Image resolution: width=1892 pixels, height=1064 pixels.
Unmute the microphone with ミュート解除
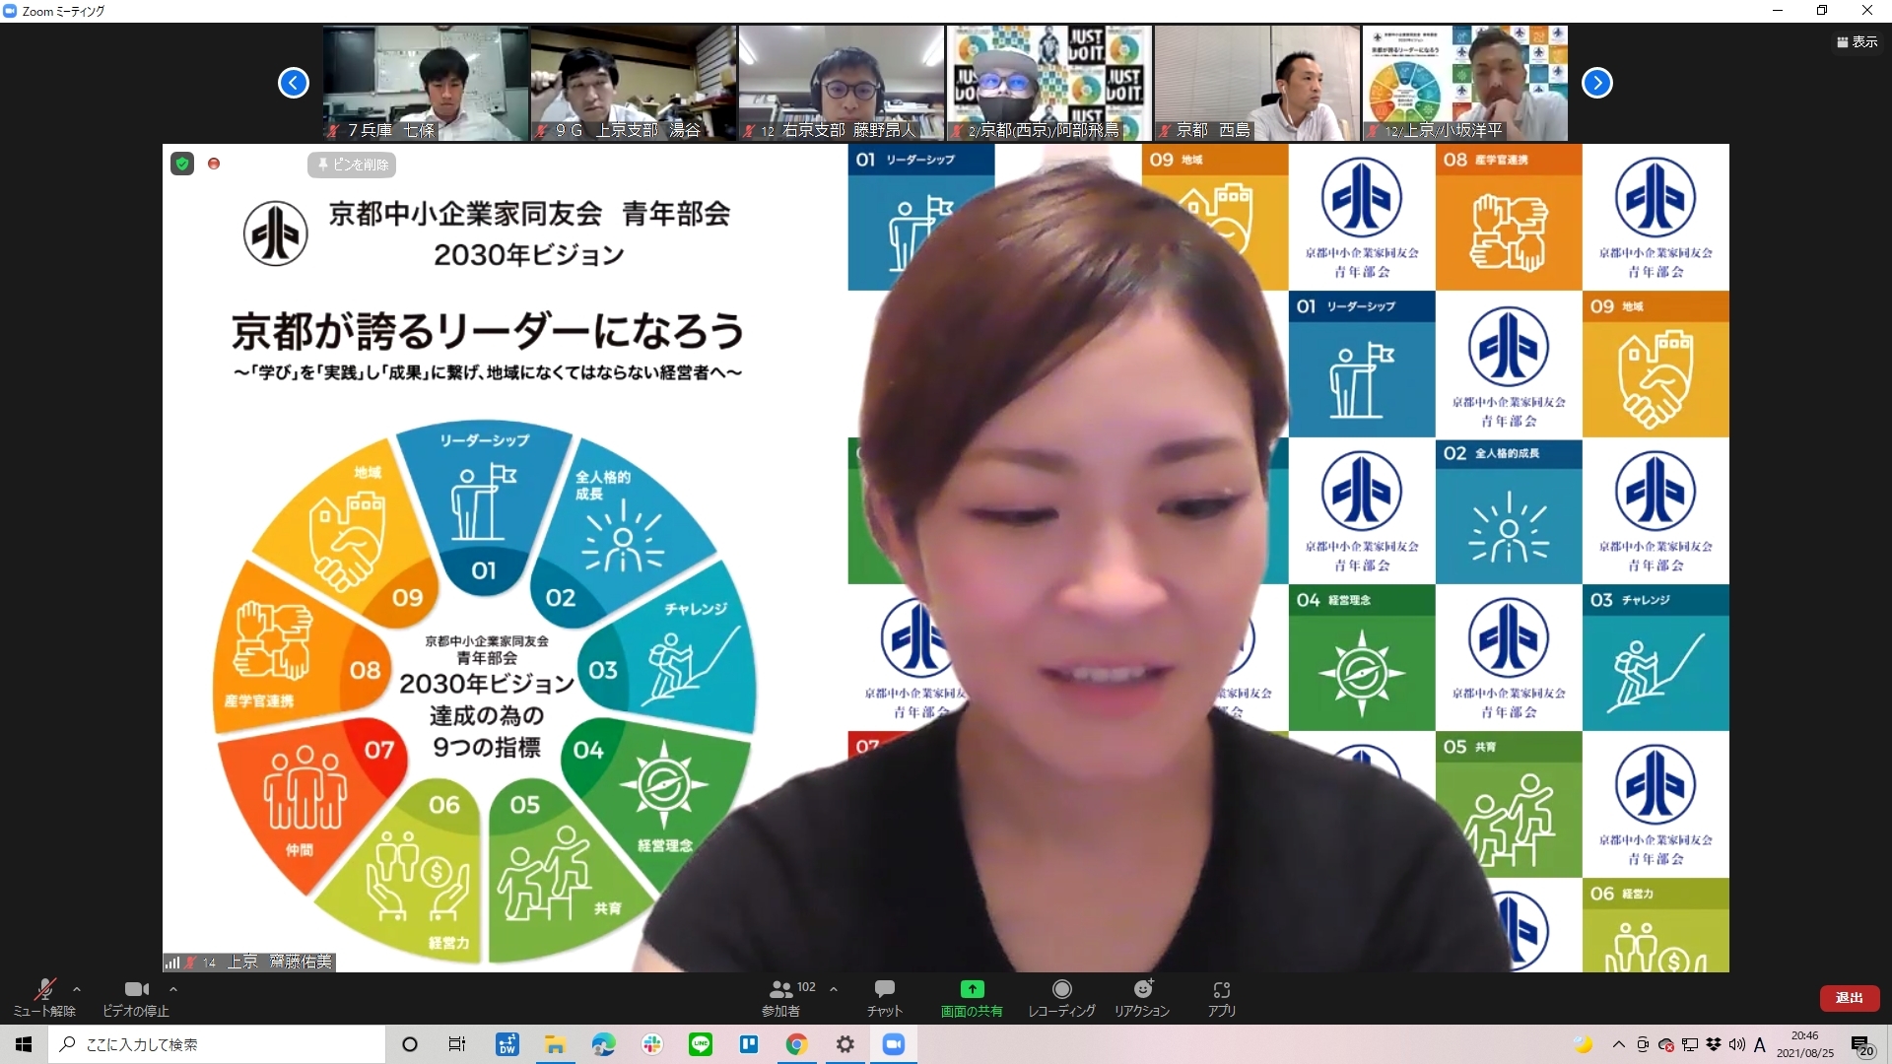tap(44, 997)
